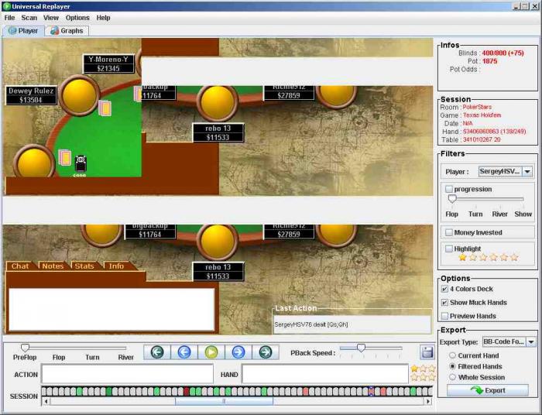The height and width of the screenshot is (415, 542).
Task: Open the Player filter dropdown
Action: [527, 171]
